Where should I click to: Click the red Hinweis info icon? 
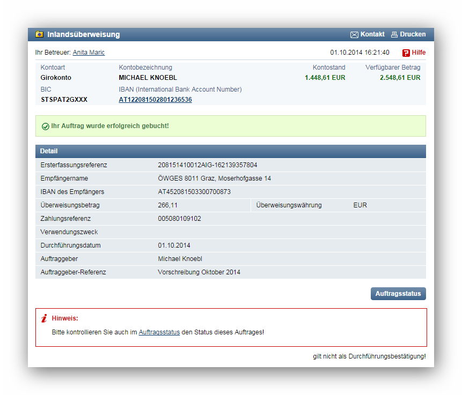point(44,318)
